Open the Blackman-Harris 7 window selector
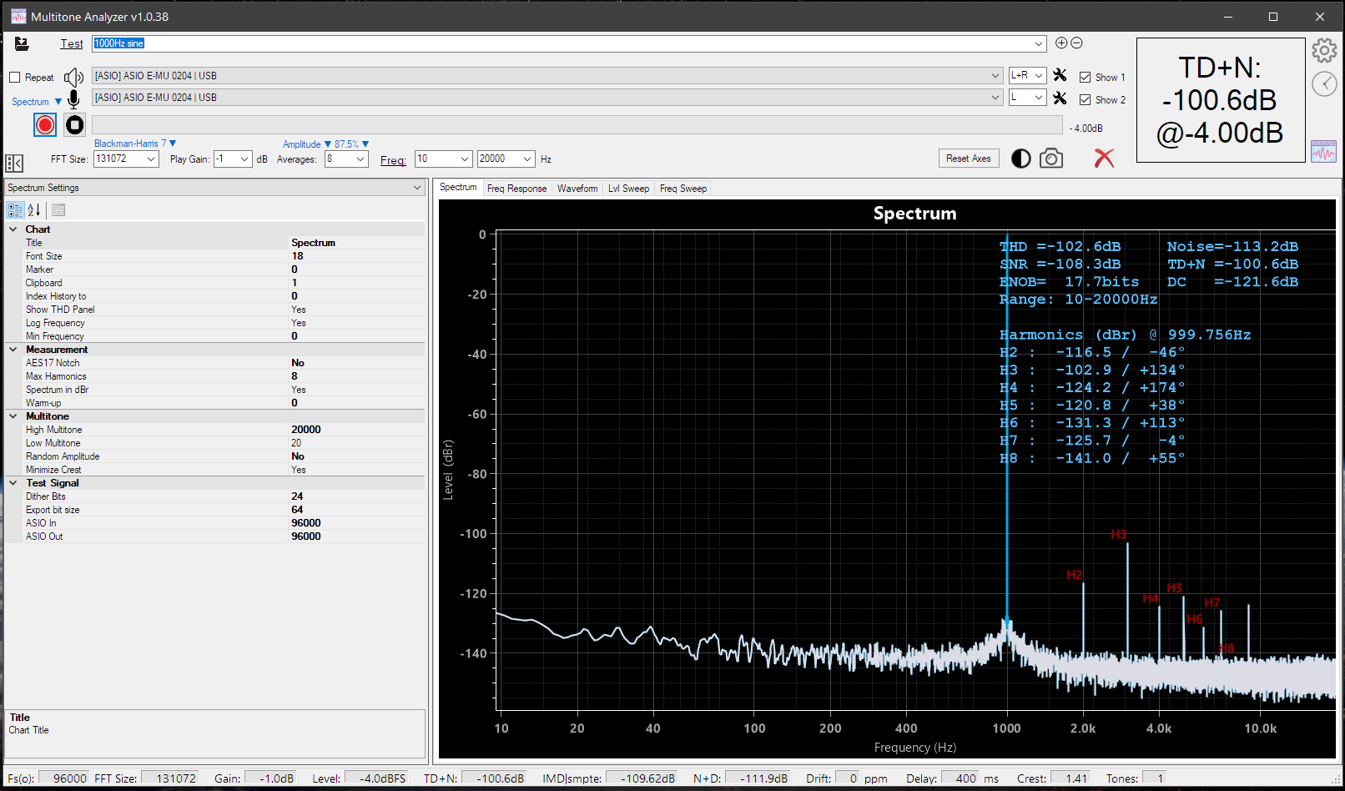This screenshot has width=1345, height=791. tap(134, 144)
